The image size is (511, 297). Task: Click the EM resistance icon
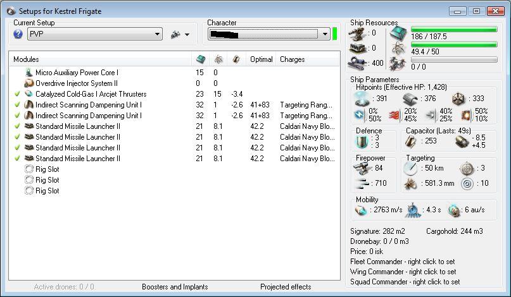360,115
